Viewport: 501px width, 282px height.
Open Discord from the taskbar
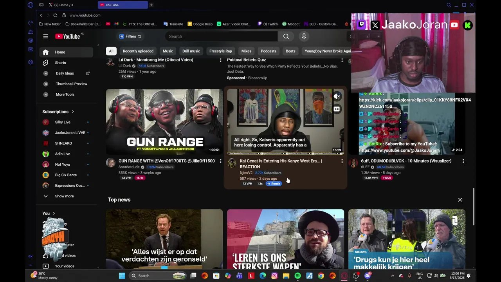click(367, 276)
